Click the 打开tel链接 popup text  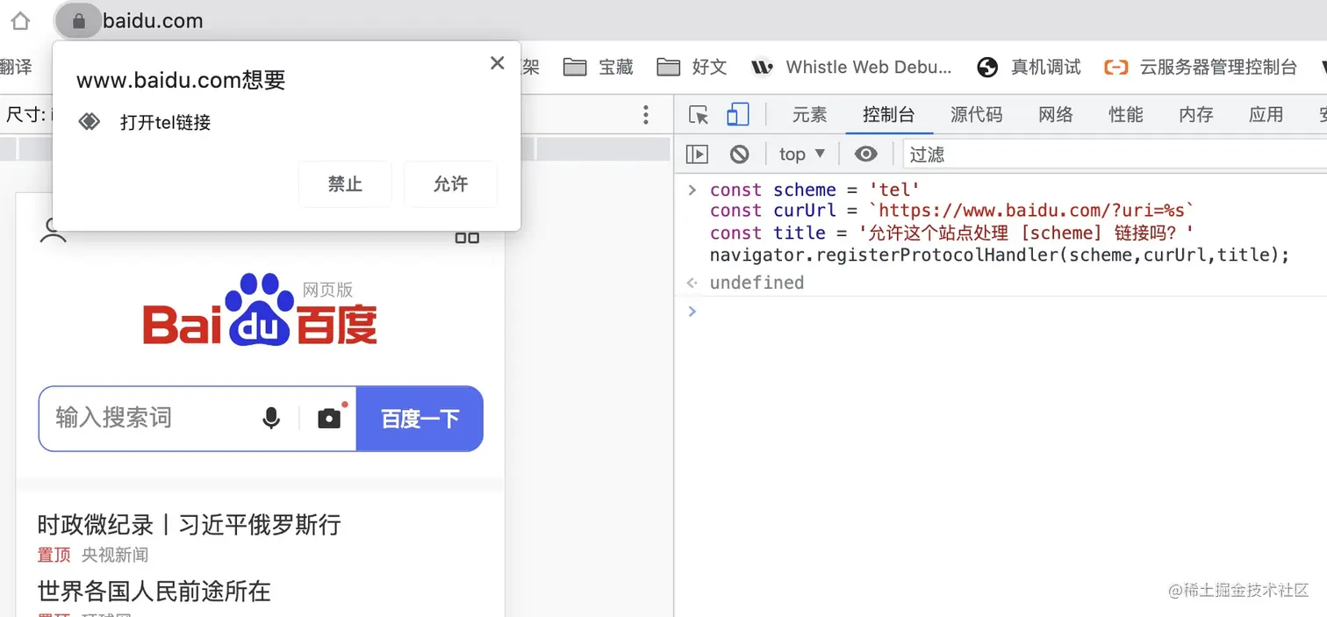pyautogui.click(x=165, y=122)
